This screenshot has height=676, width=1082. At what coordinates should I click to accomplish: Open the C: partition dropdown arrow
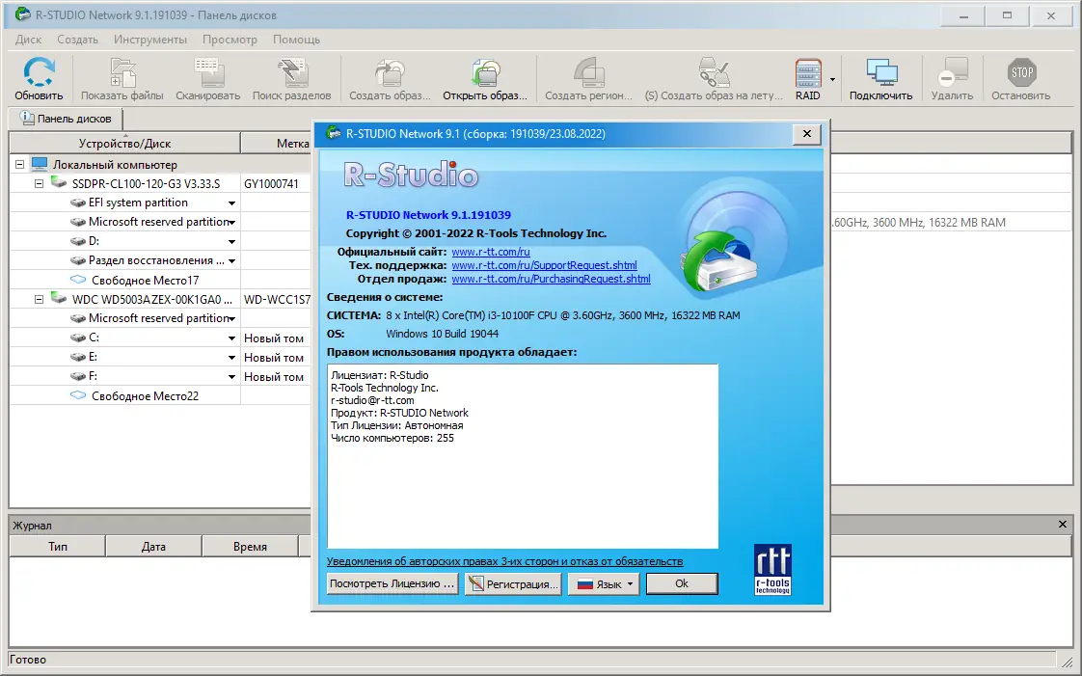(231, 338)
